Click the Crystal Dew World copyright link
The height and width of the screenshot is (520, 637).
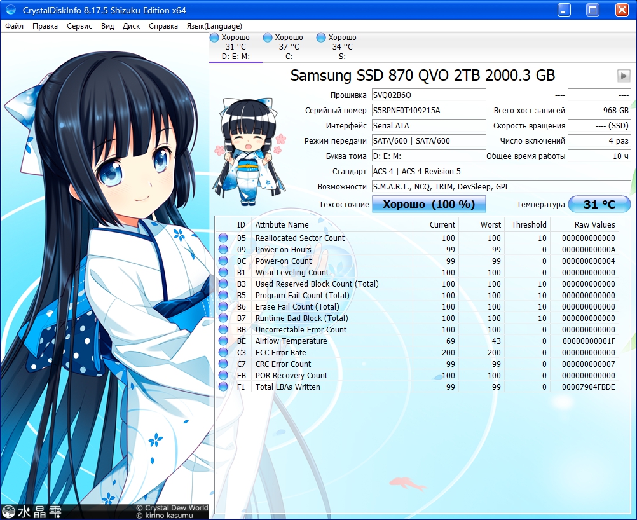click(172, 508)
